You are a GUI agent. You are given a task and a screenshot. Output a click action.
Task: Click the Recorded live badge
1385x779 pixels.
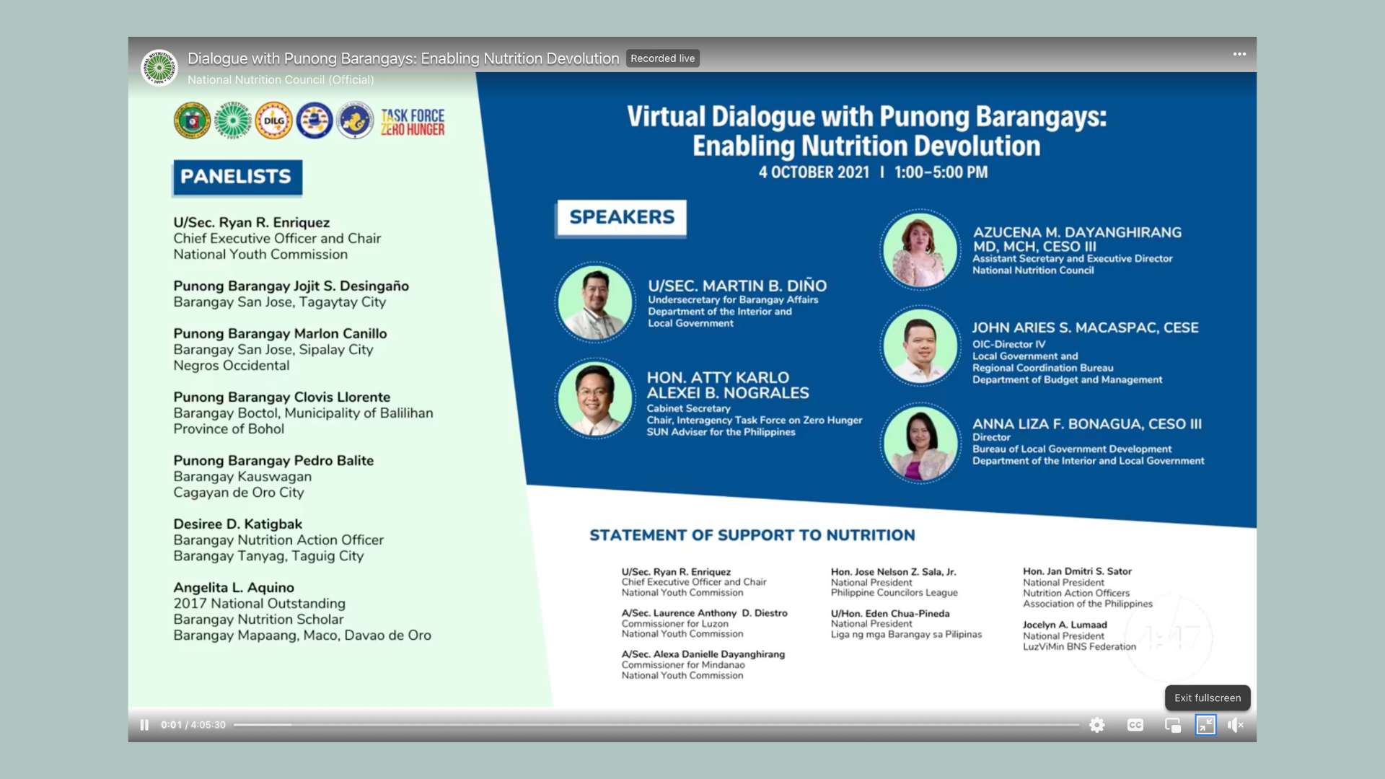click(x=662, y=58)
